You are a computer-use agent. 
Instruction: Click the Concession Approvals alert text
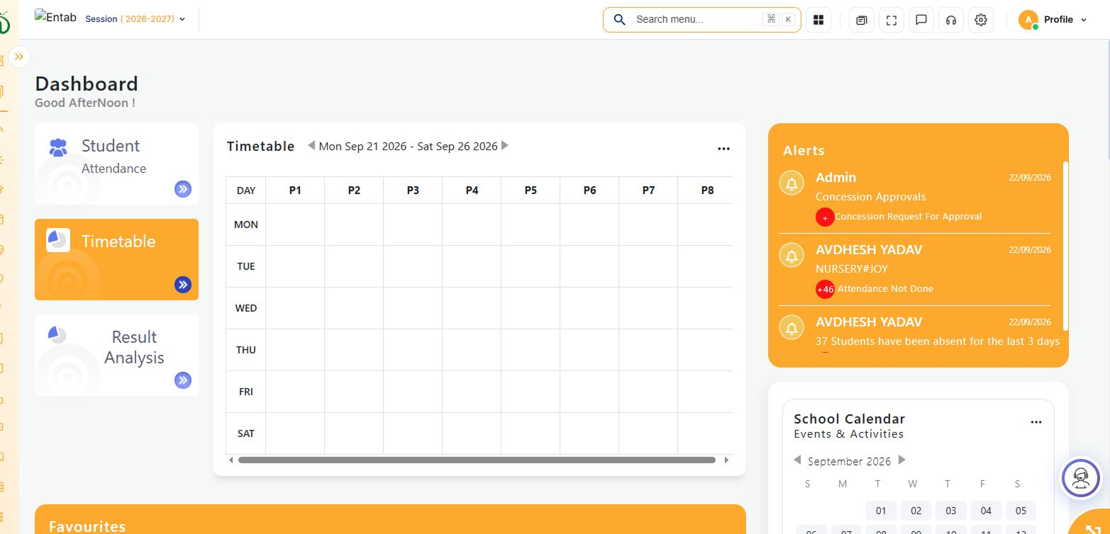point(870,197)
